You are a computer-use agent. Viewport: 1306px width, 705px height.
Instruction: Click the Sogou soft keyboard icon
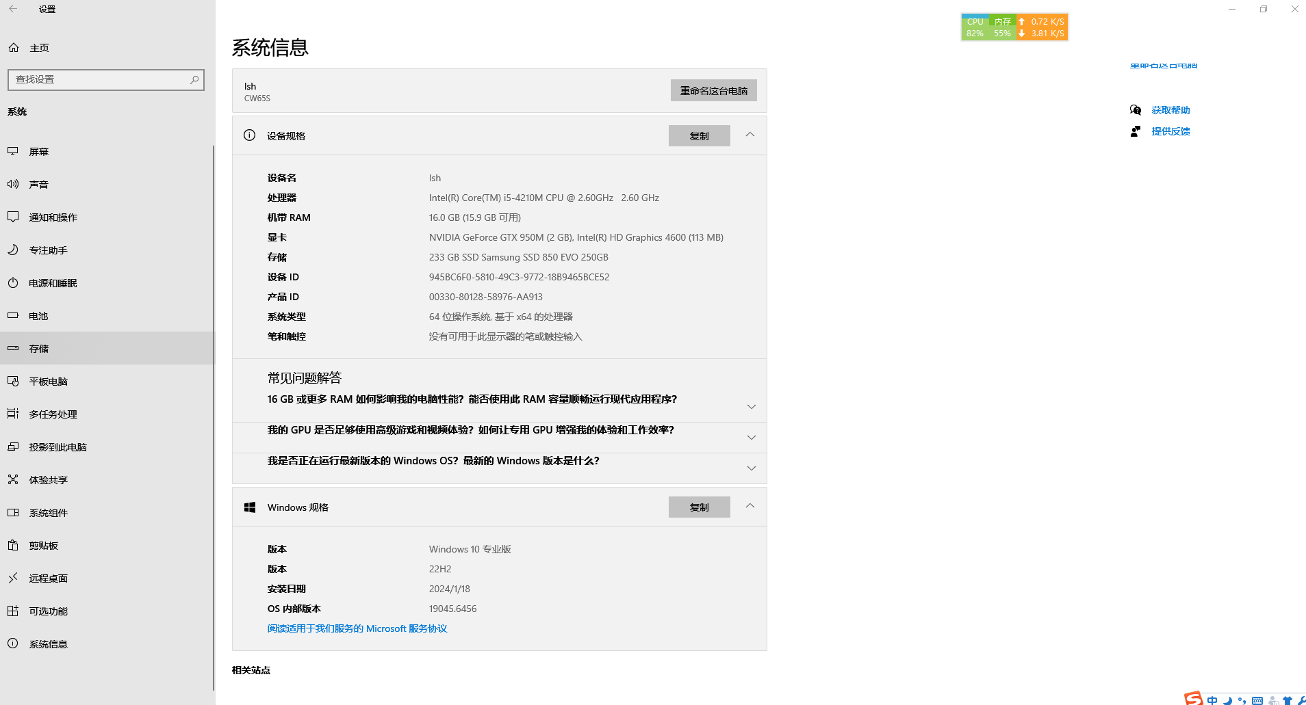pyautogui.click(x=1257, y=700)
